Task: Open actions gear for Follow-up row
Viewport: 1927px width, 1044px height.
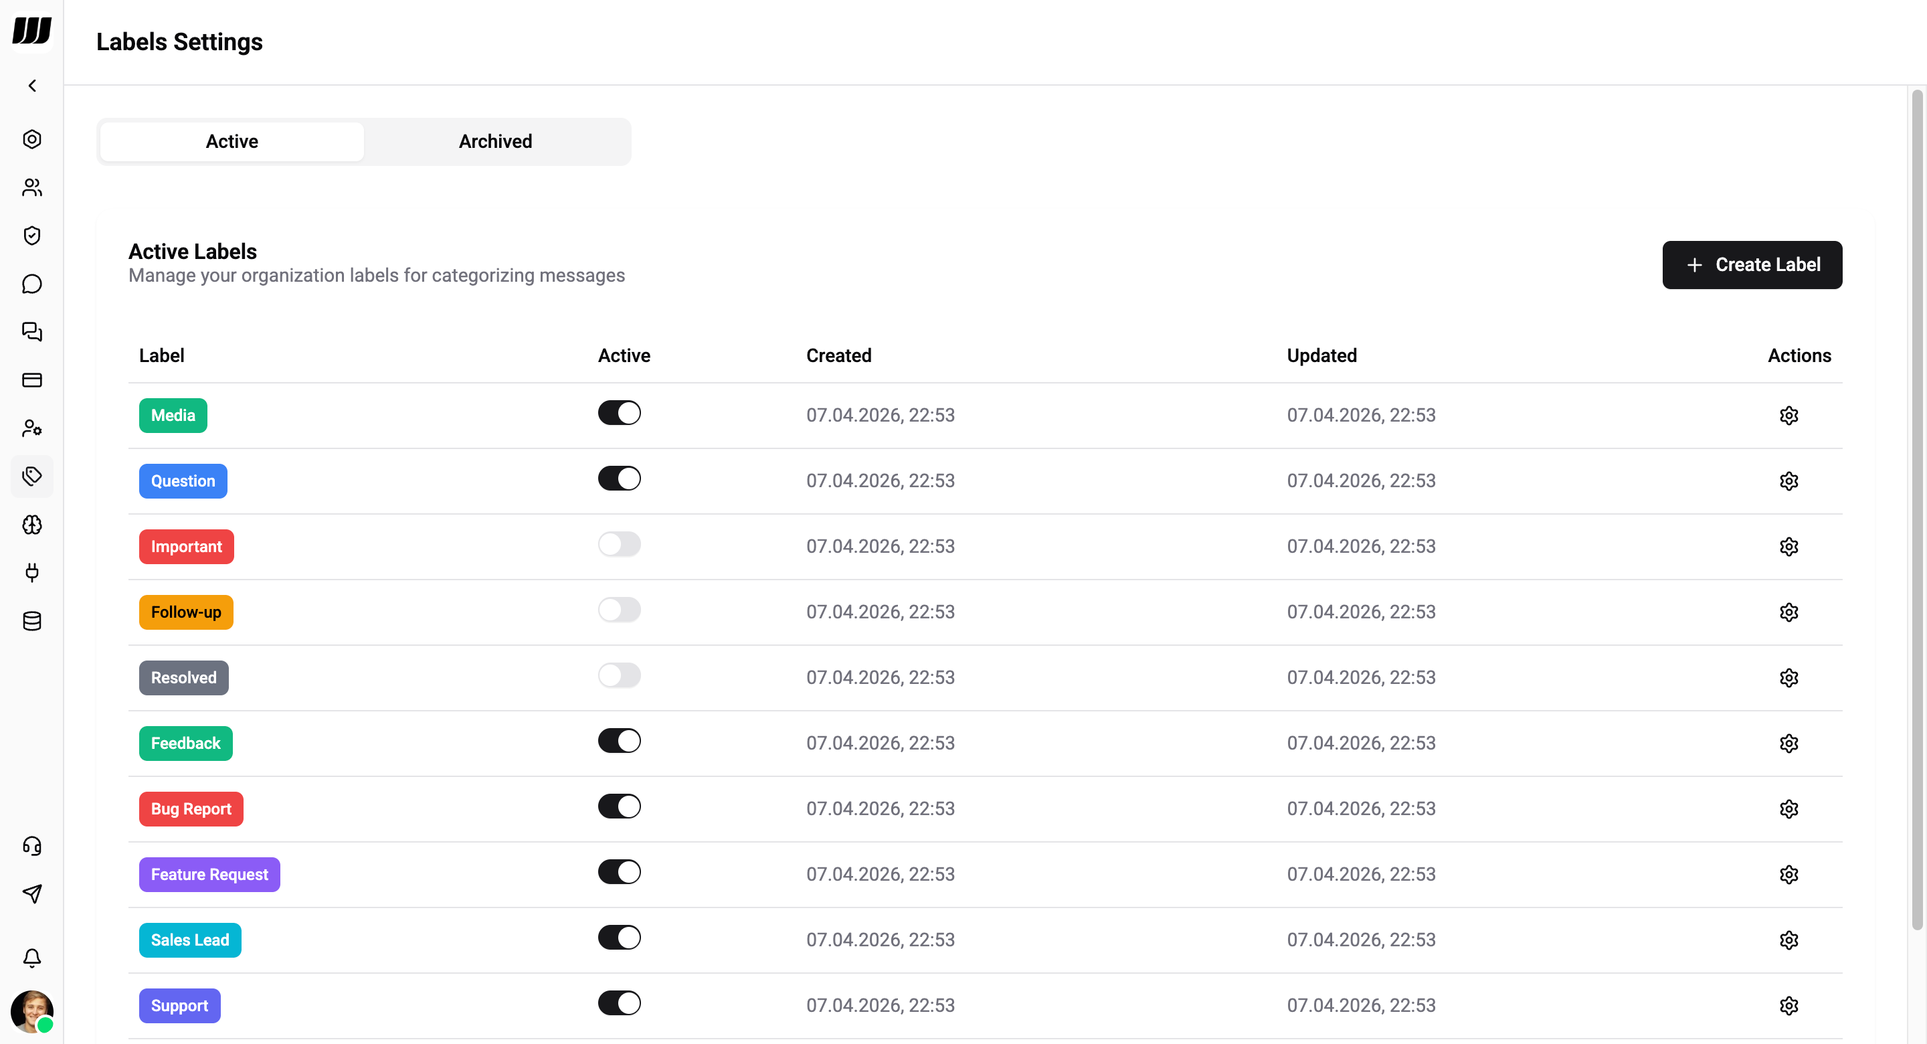Action: [1788, 612]
